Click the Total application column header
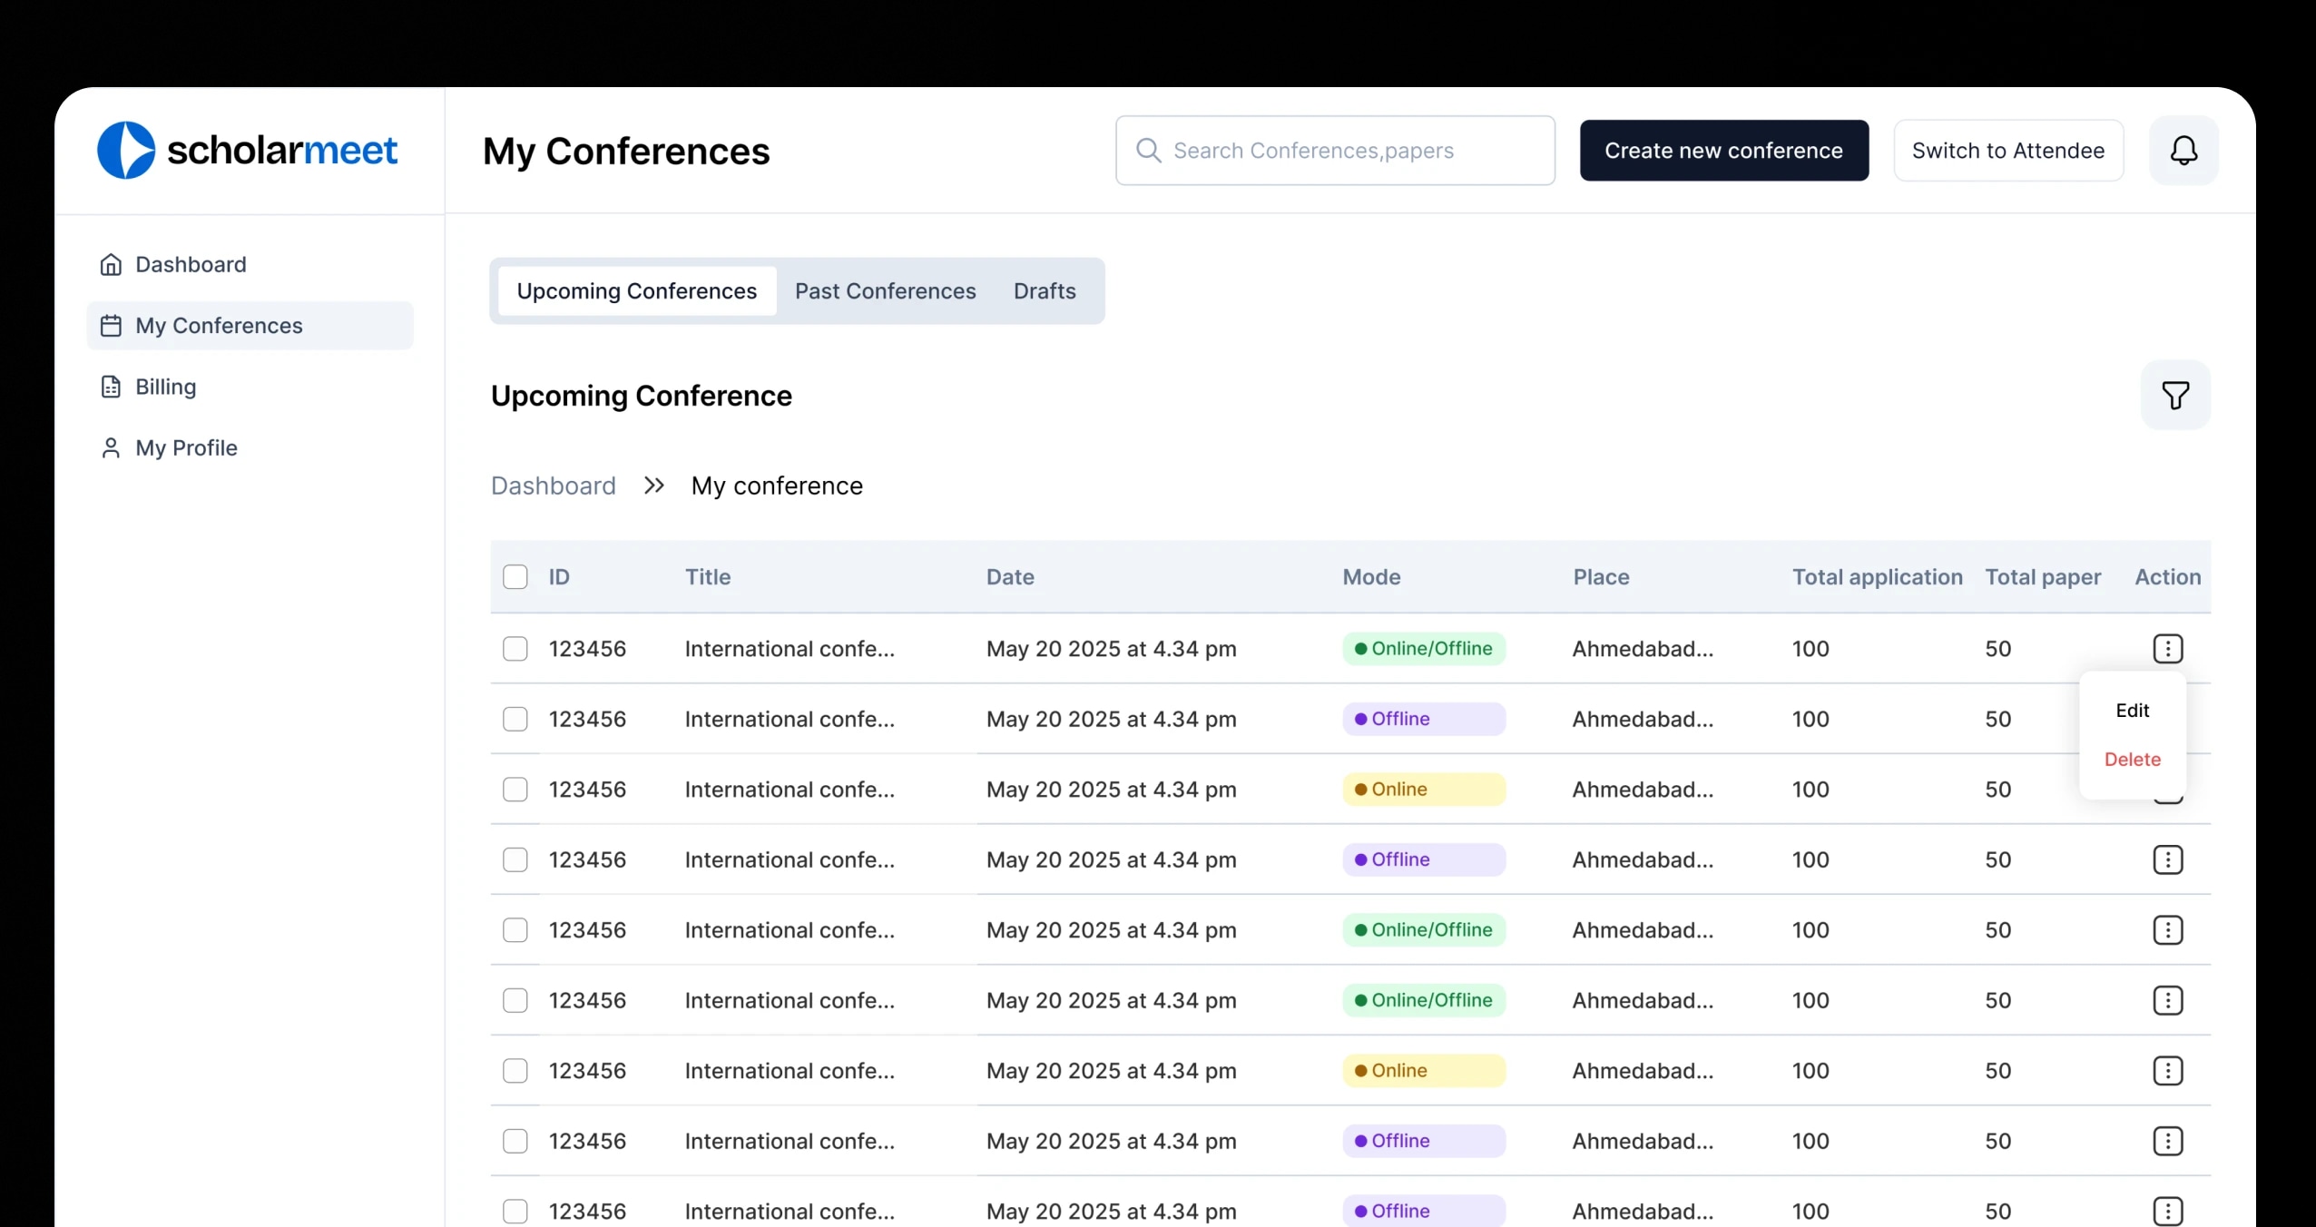This screenshot has height=1227, width=2316. (1877, 577)
